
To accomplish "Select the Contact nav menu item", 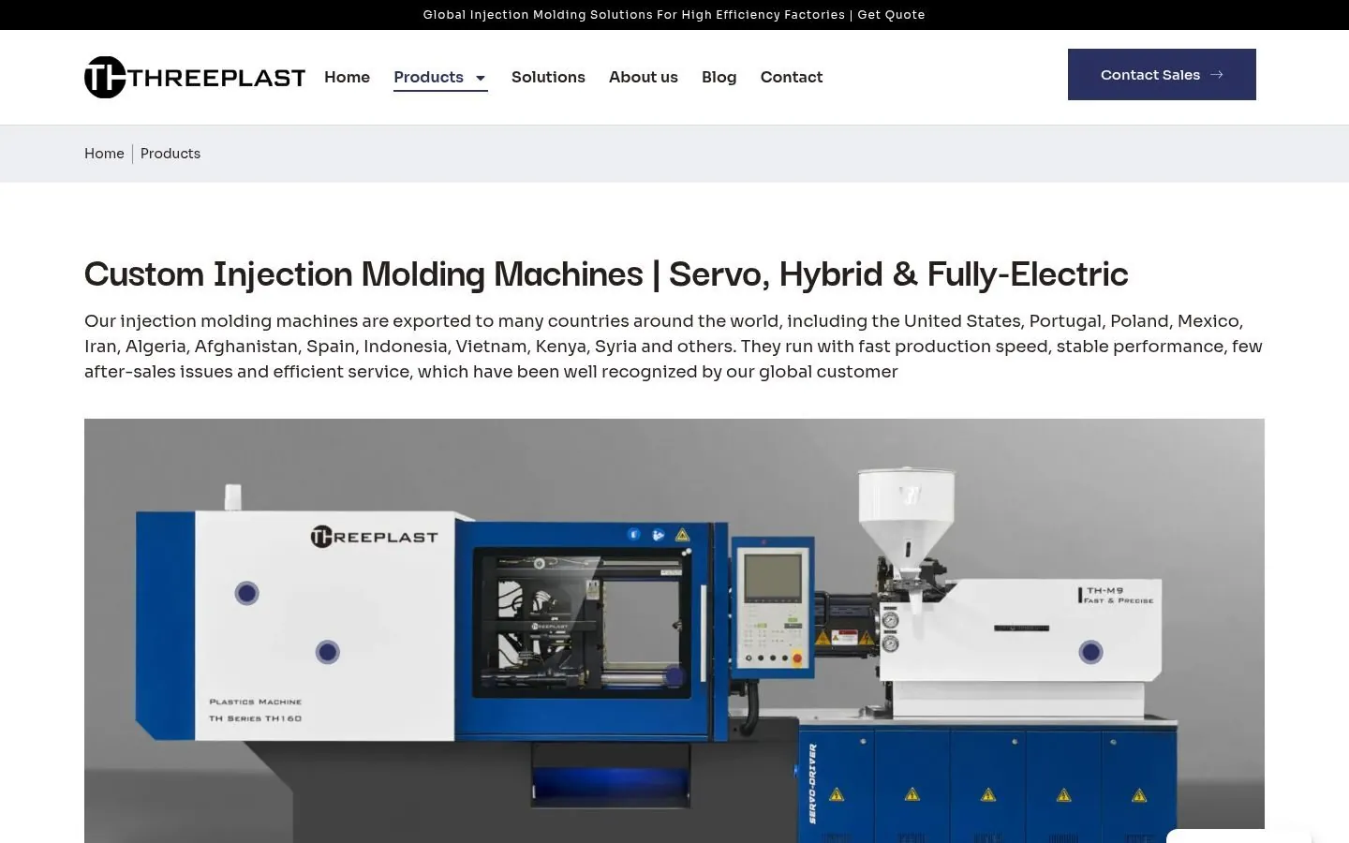I will click(x=792, y=77).
